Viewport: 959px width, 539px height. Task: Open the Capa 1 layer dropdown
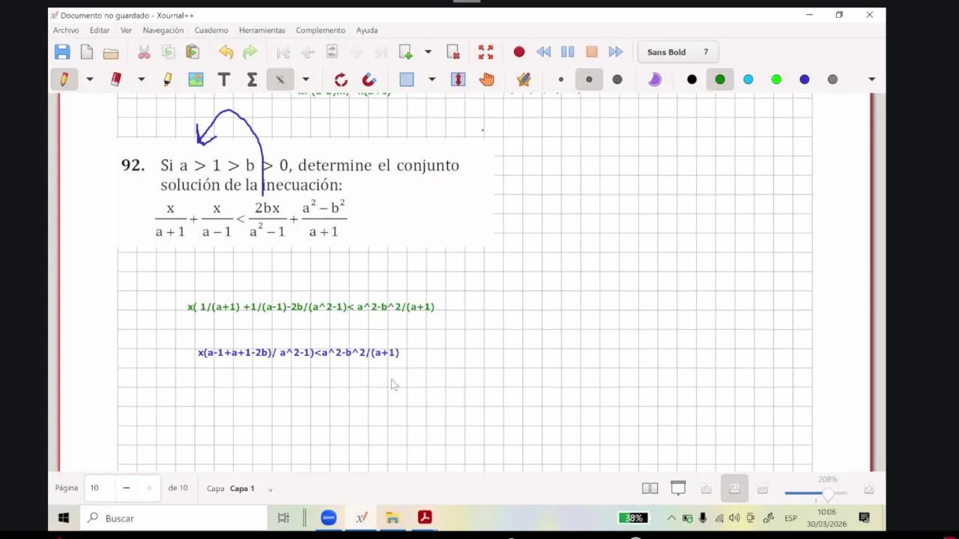(251, 489)
